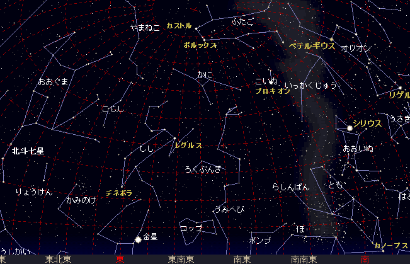The width and height of the screenshot is (410, 264).
Task: Click the 南東 direction label
Action: pyautogui.click(x=242, y=258)
